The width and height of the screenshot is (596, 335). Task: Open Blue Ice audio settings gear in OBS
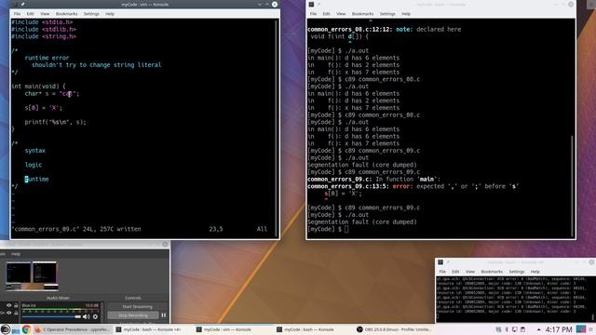[95, 316]
